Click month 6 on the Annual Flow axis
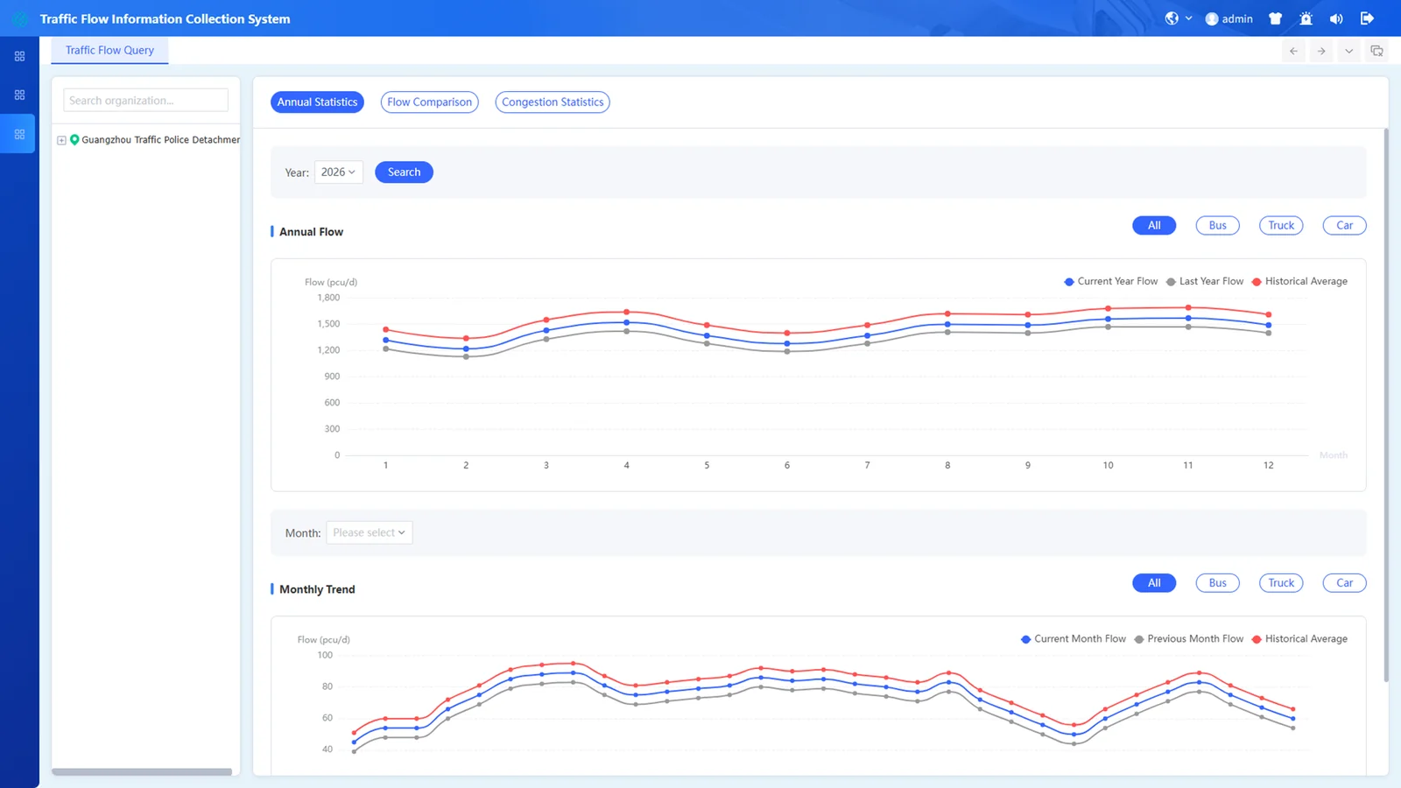Image resolution: width=1401 pixels, height=788 pixels. point(787,466)
